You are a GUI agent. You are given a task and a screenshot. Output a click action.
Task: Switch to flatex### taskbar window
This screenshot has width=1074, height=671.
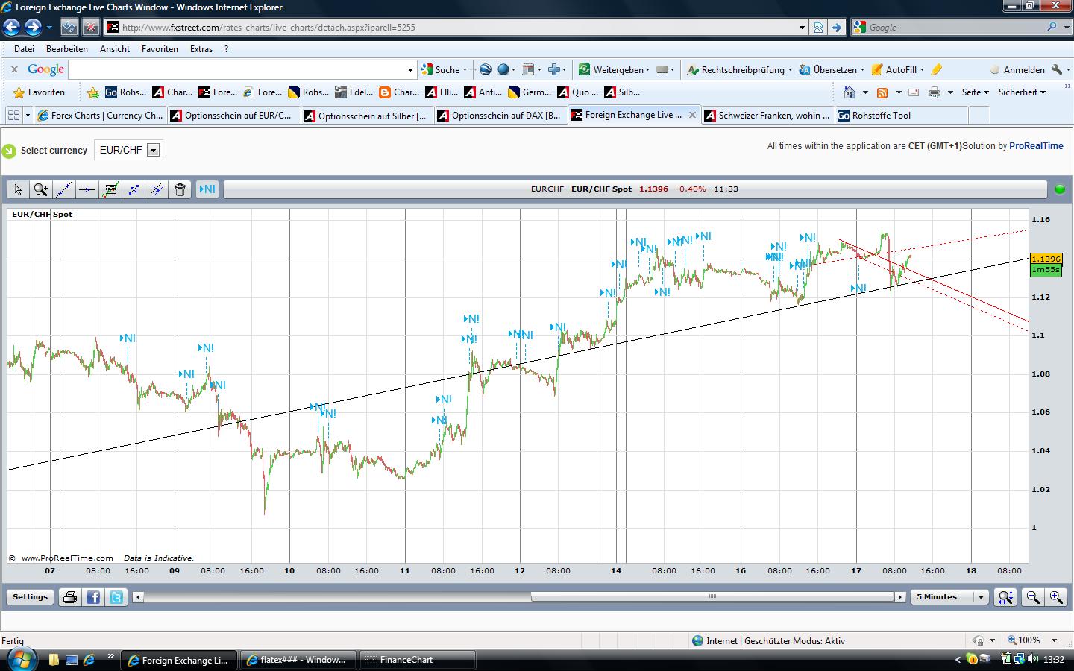(x=298, y=660)
